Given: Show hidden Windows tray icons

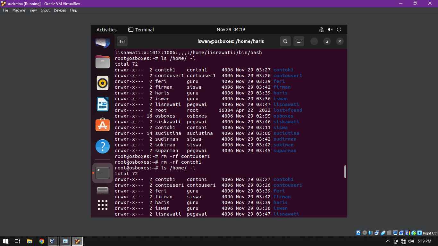Looking at the screenshot, I should [388, 241].
